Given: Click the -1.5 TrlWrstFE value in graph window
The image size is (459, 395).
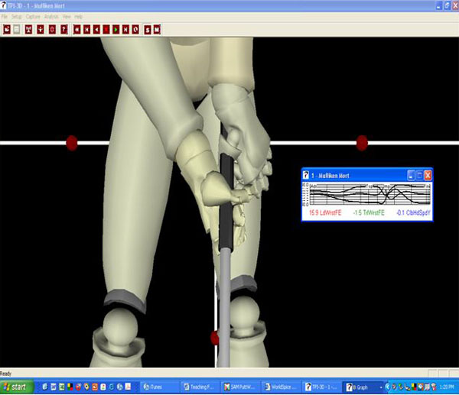Looking at the screenshot, I should tap(369, 212).
